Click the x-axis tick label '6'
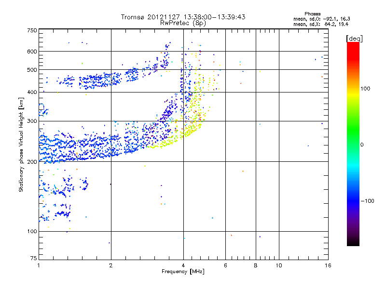 (x=225, y=265)
